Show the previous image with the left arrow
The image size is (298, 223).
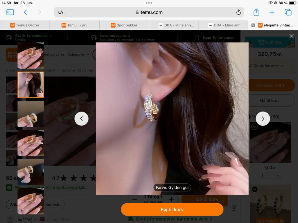[81, 119]
